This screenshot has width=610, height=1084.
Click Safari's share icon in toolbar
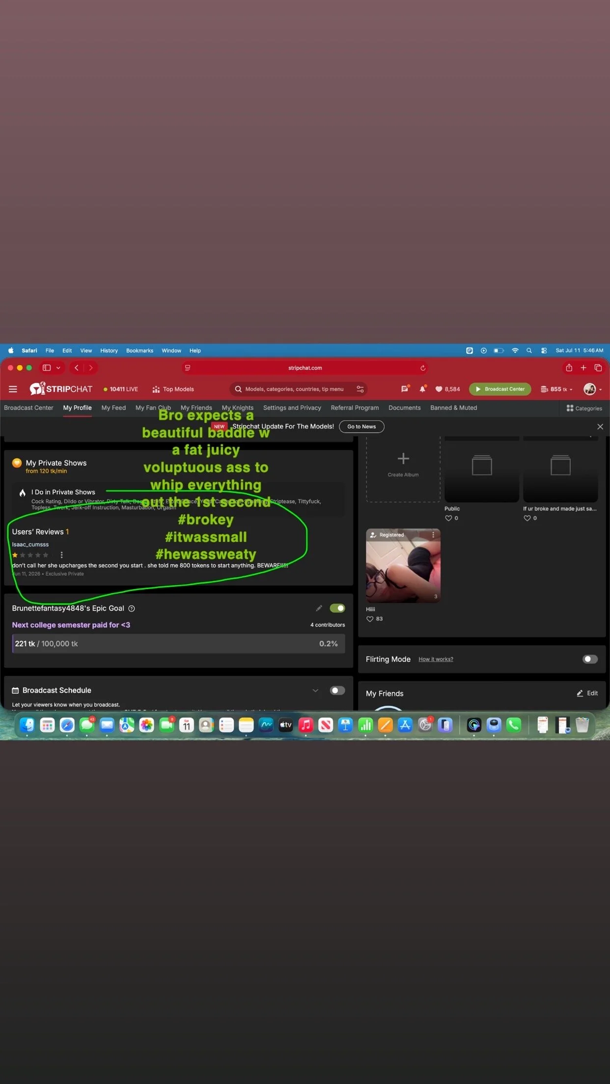click(569, 368)
